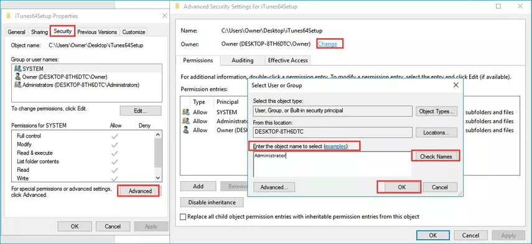Select Administrators group in user names list
532x244 pixels.
point(87,85)
